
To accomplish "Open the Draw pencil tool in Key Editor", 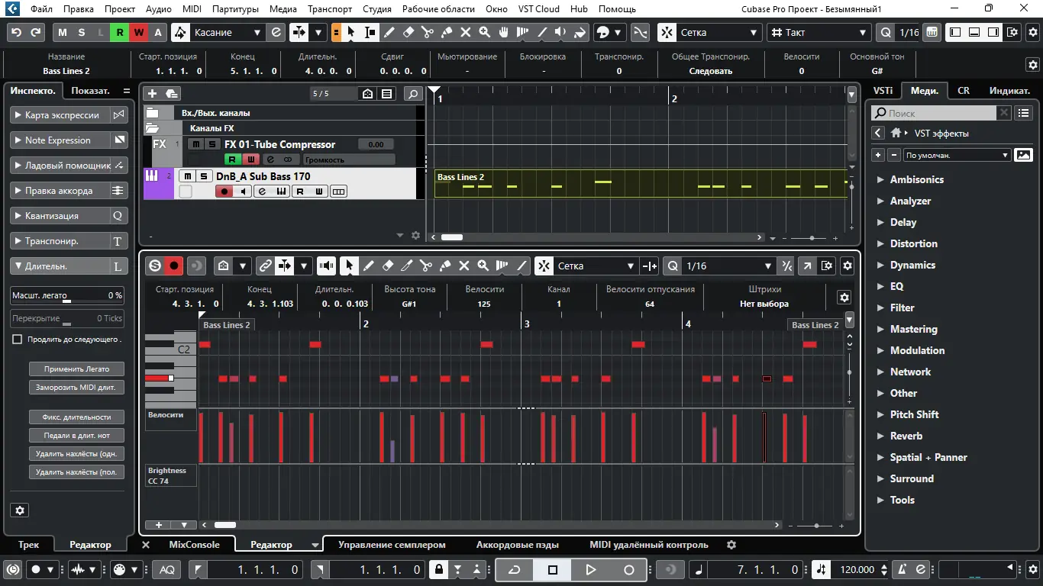I will [x=368, y=266].
